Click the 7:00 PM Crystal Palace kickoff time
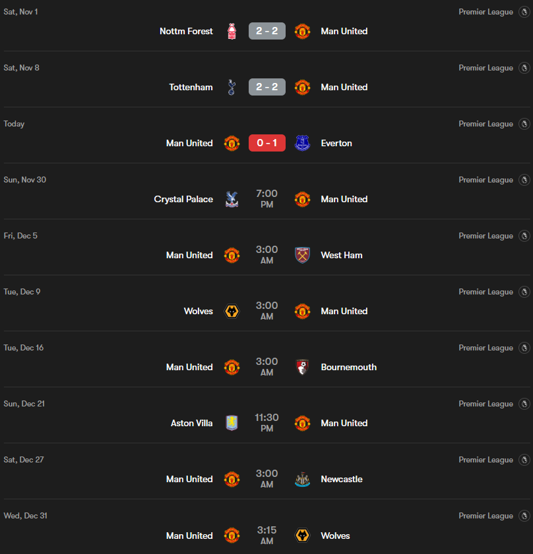The width and height of the screenshot is (533, 554). click(267, 199)
